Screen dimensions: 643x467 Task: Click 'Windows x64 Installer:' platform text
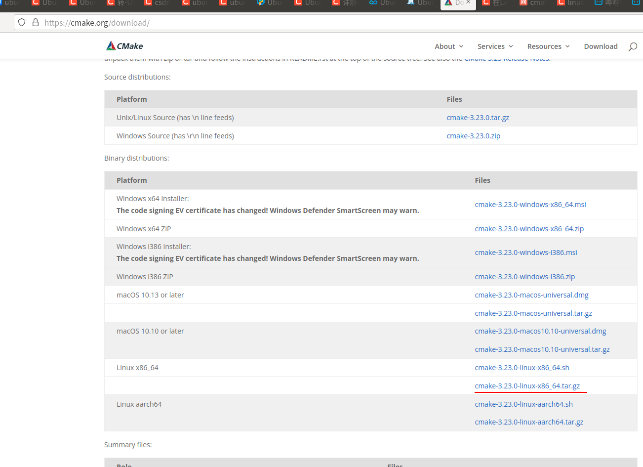[153, 199]
